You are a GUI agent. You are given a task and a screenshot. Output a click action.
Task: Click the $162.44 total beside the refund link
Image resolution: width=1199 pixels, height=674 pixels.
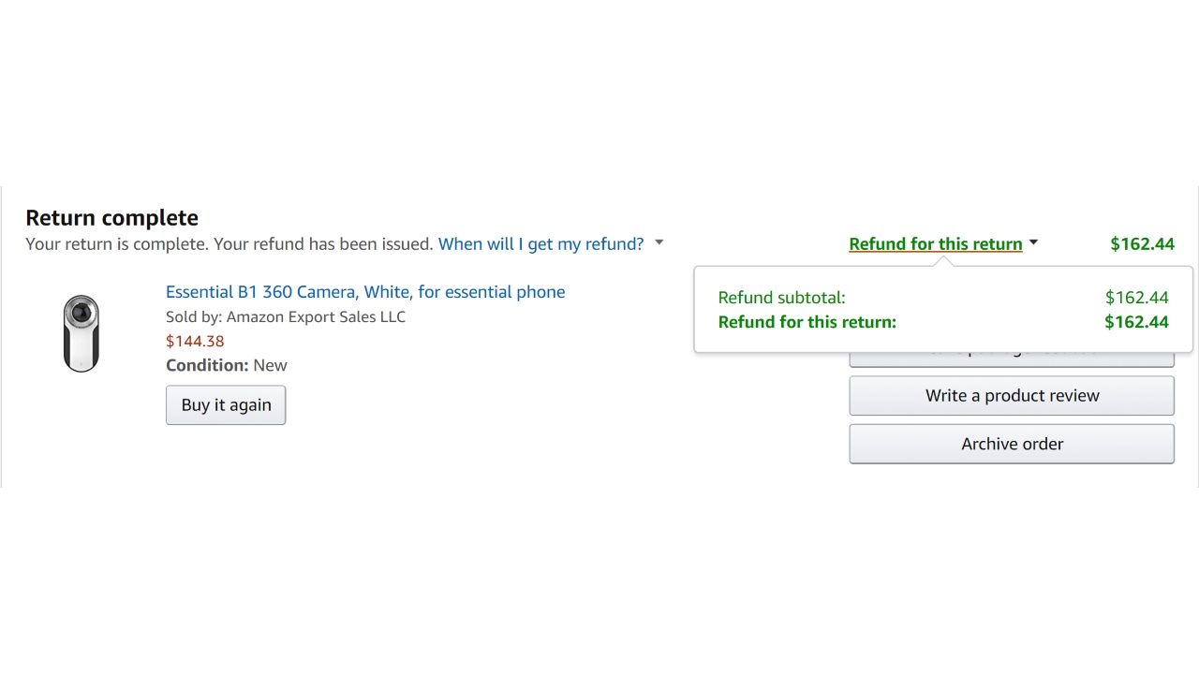click(x=1142, y=244)
